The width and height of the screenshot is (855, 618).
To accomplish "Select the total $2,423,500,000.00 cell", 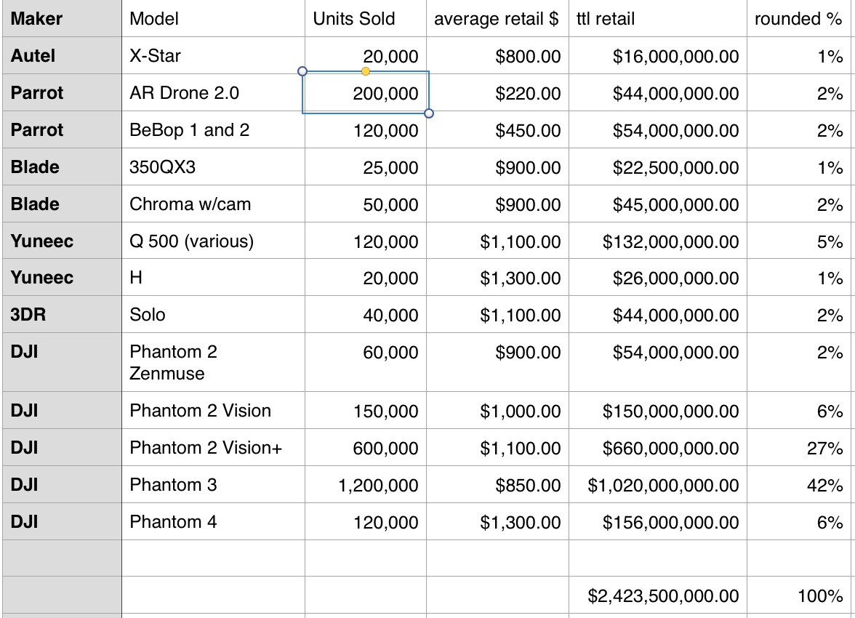I will 657,595.
